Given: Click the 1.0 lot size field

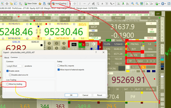Looking at the screenshot, I should tap(149, 44).
